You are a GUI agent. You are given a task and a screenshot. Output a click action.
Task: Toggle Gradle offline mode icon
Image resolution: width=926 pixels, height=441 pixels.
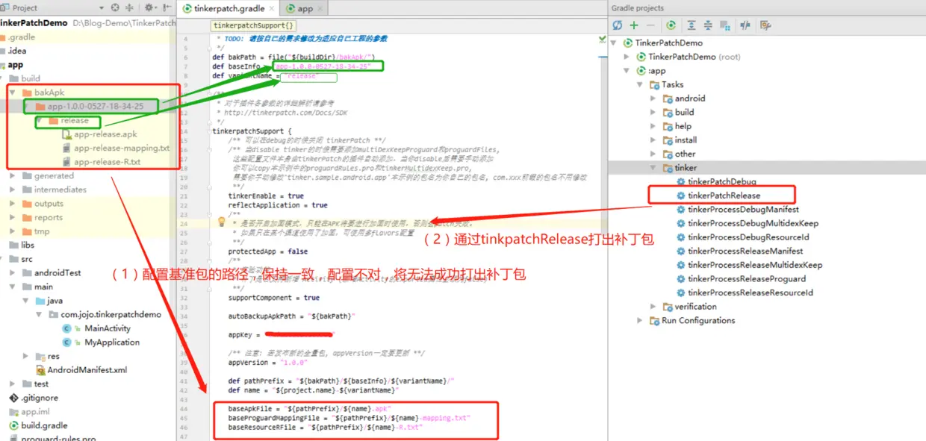tap(745, 25)
